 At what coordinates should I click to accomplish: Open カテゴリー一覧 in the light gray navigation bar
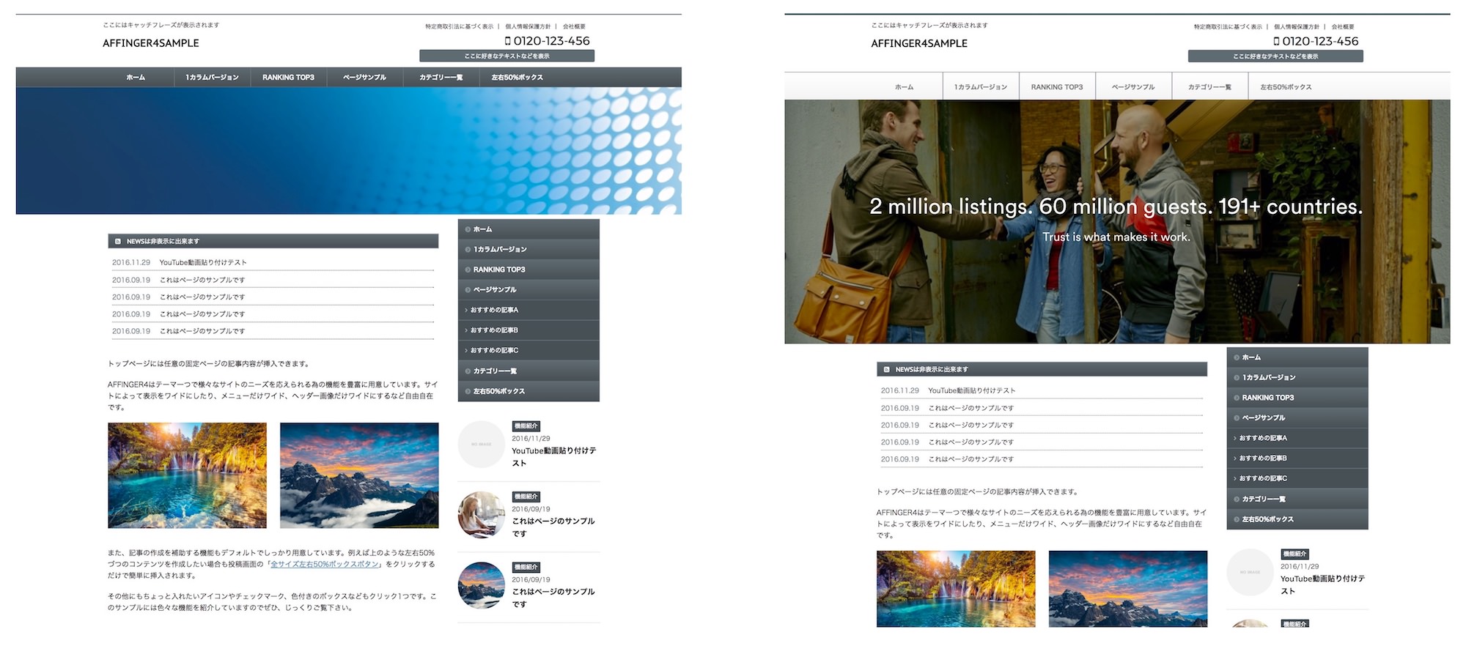(1209, 87)
